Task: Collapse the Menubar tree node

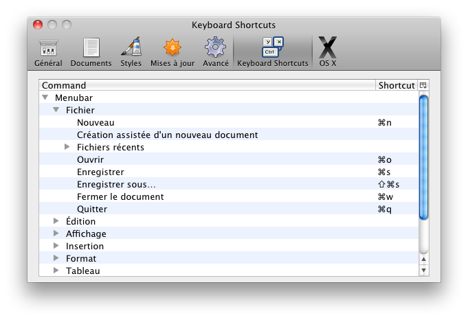Action: [45, 98]
